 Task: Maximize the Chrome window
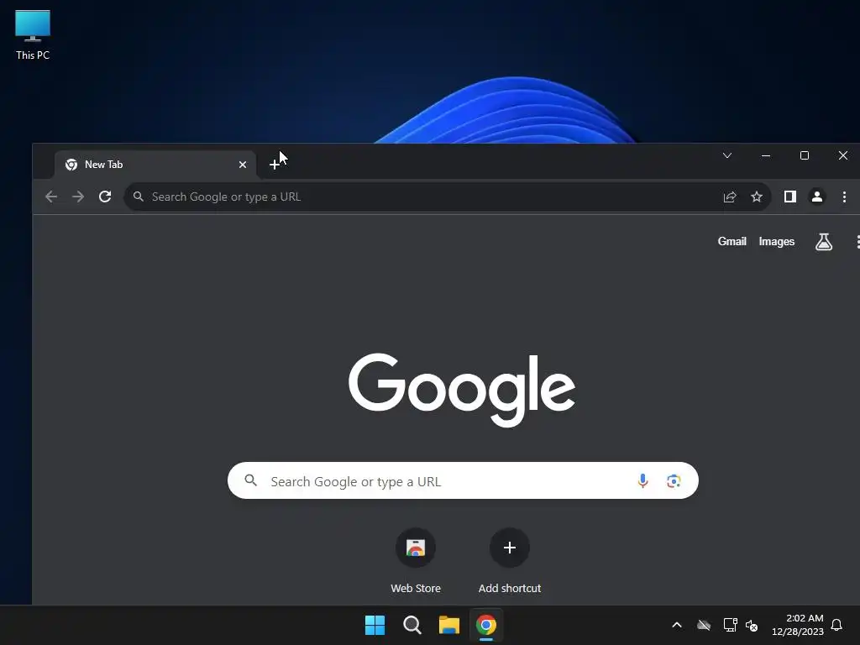click(804, 155)
